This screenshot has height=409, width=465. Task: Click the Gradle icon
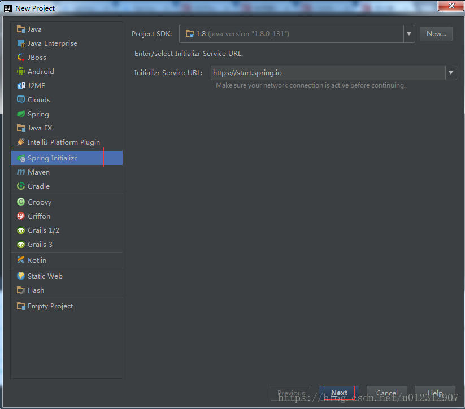point(21,186)
